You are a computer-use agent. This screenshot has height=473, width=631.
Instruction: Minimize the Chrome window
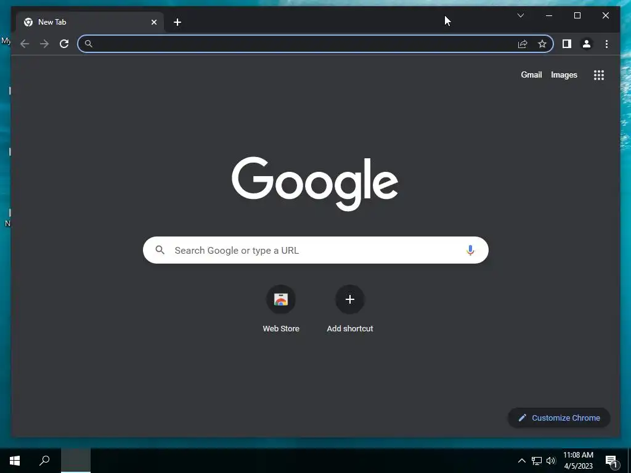point(549,15)
